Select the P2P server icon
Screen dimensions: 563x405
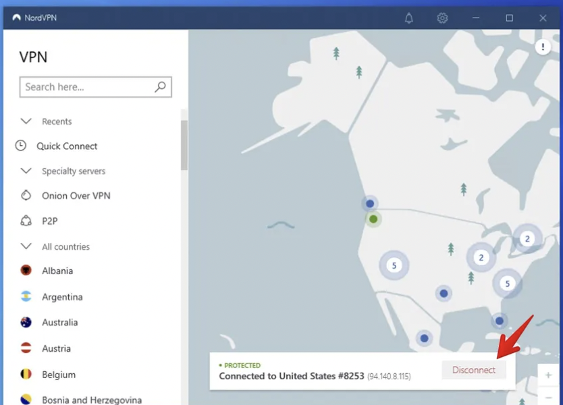[26, 221]
